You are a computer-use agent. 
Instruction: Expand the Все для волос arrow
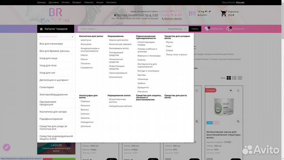tap(73, 37)
